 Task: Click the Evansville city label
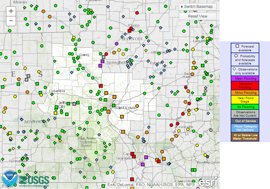(185, 127)
